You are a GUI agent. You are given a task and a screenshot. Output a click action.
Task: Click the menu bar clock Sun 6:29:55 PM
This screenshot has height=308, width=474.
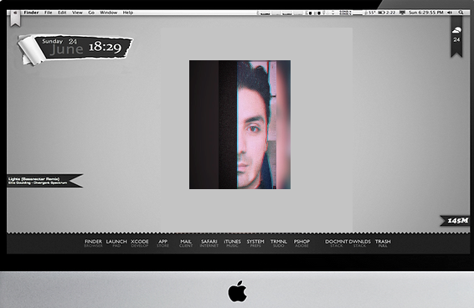tap(426, 13)
